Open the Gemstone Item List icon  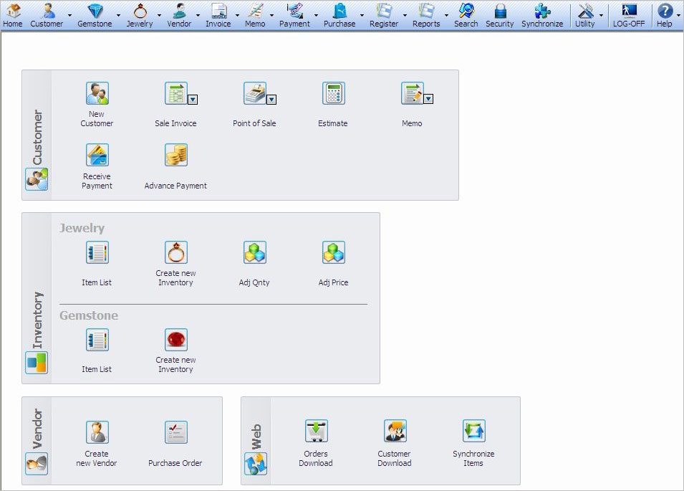(97, 340)
